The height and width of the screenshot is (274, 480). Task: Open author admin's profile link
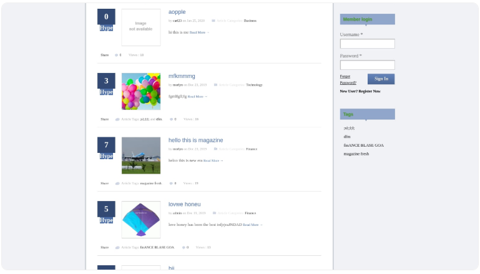tap(177, 213)
